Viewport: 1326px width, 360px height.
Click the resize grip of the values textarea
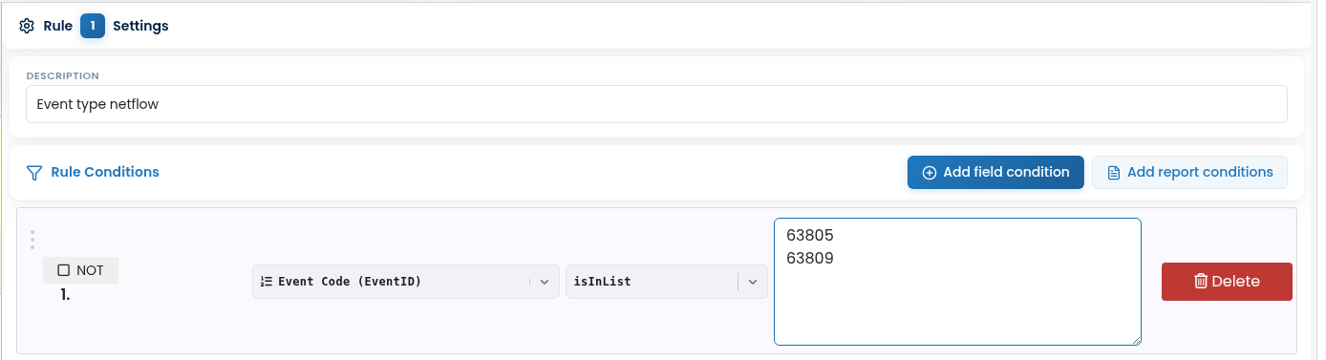(x=1135, y=339)
